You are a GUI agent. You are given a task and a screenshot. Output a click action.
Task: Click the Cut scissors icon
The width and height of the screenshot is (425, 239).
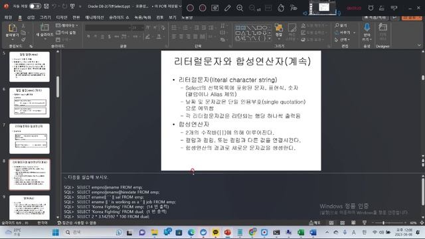(x=23, y=26)
